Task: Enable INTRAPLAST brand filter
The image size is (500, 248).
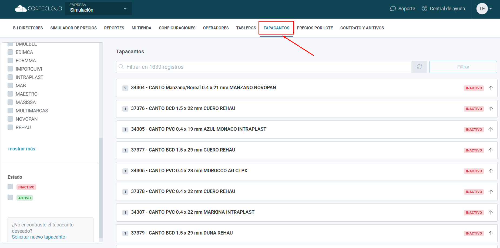Action: click(10, 77)
